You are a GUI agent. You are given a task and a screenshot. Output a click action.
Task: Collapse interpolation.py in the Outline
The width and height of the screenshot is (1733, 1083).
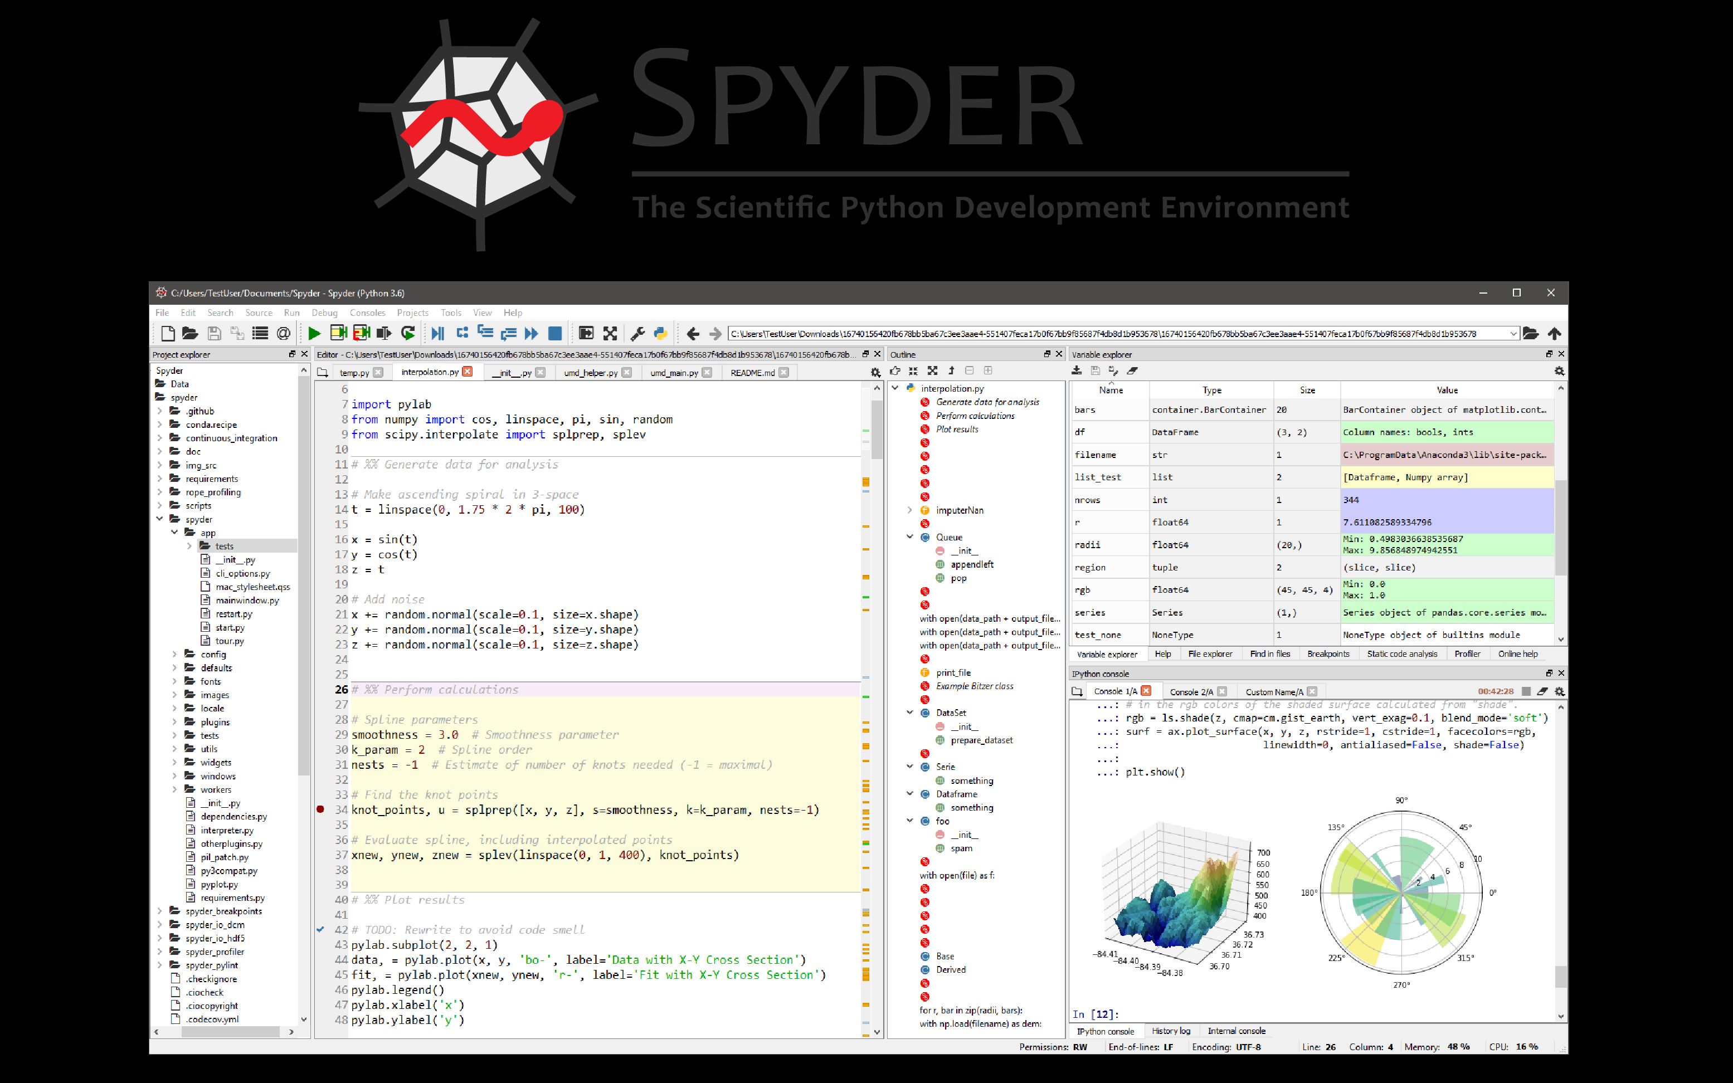pos(895,388)
